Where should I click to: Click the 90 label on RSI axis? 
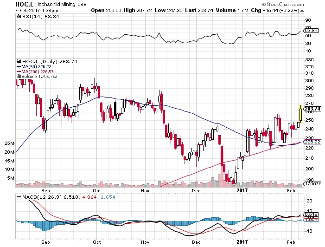click(x=308, y=20)
